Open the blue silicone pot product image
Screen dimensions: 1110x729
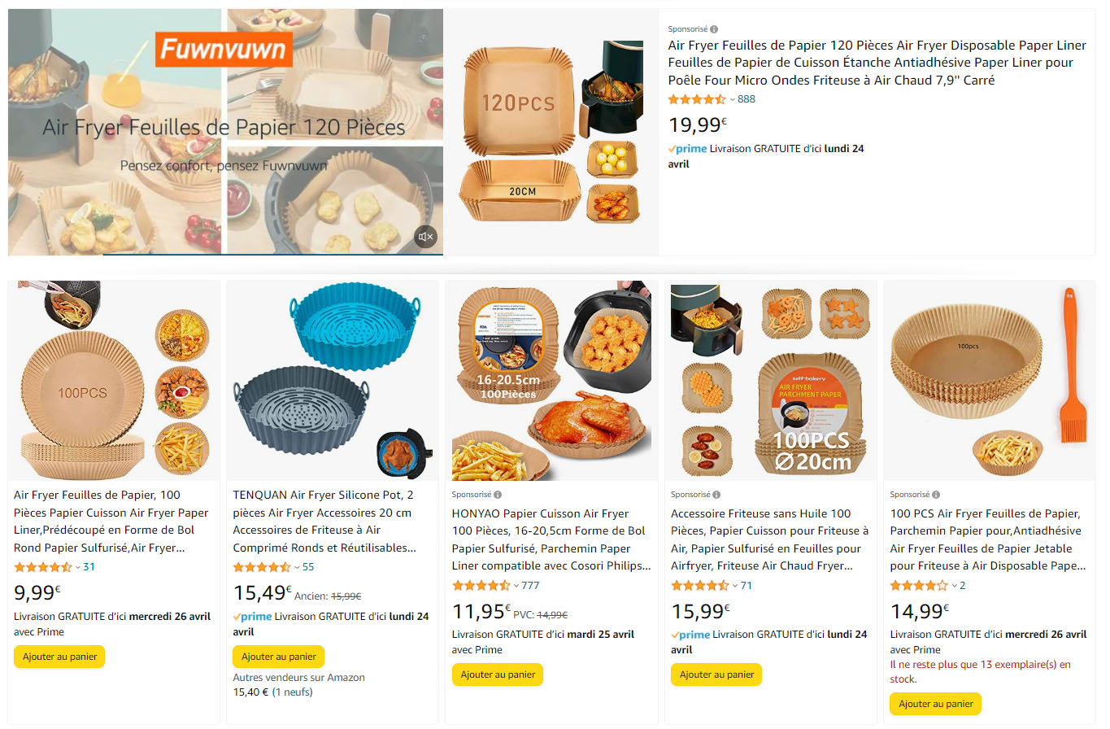pyautogui.click(x=332, y=380)
